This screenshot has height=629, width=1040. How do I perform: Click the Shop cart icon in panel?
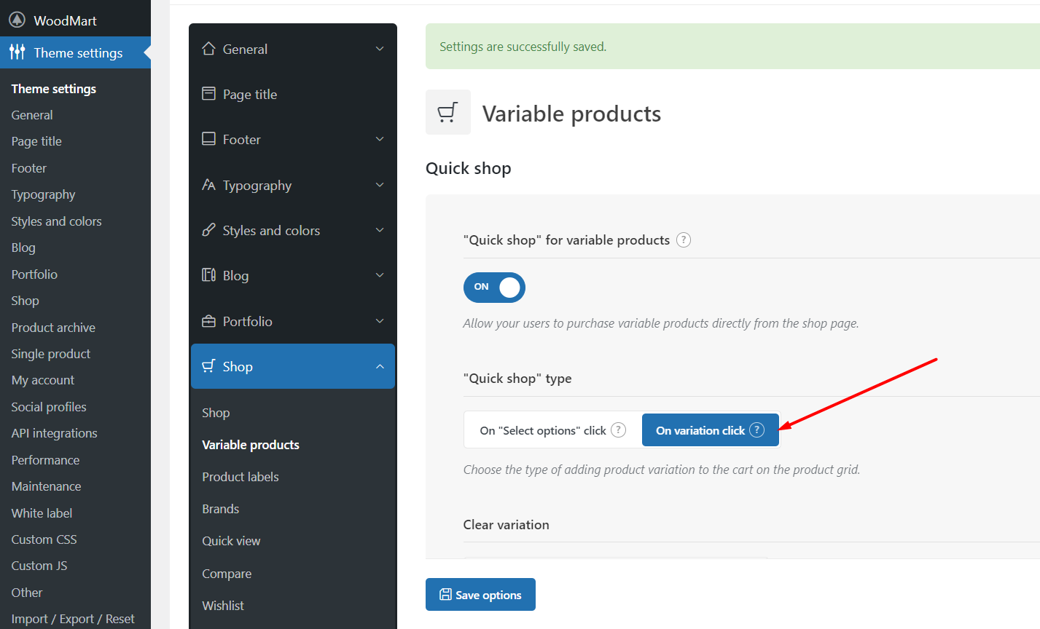(208, 366)
